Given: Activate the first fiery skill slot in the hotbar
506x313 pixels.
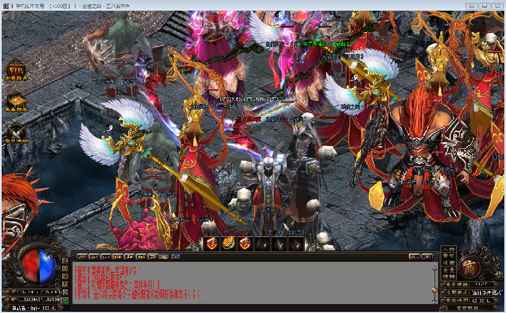Looking at the screenshot, I should click(211, 243).
